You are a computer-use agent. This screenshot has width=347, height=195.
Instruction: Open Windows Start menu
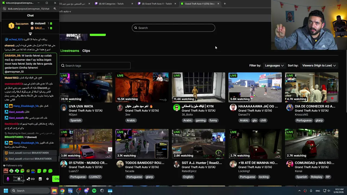click(x=6, y=191)
